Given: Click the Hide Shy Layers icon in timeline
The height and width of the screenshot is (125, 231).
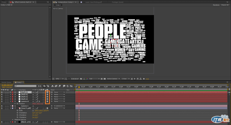Looking at the screenshot, I should (53, 86).
